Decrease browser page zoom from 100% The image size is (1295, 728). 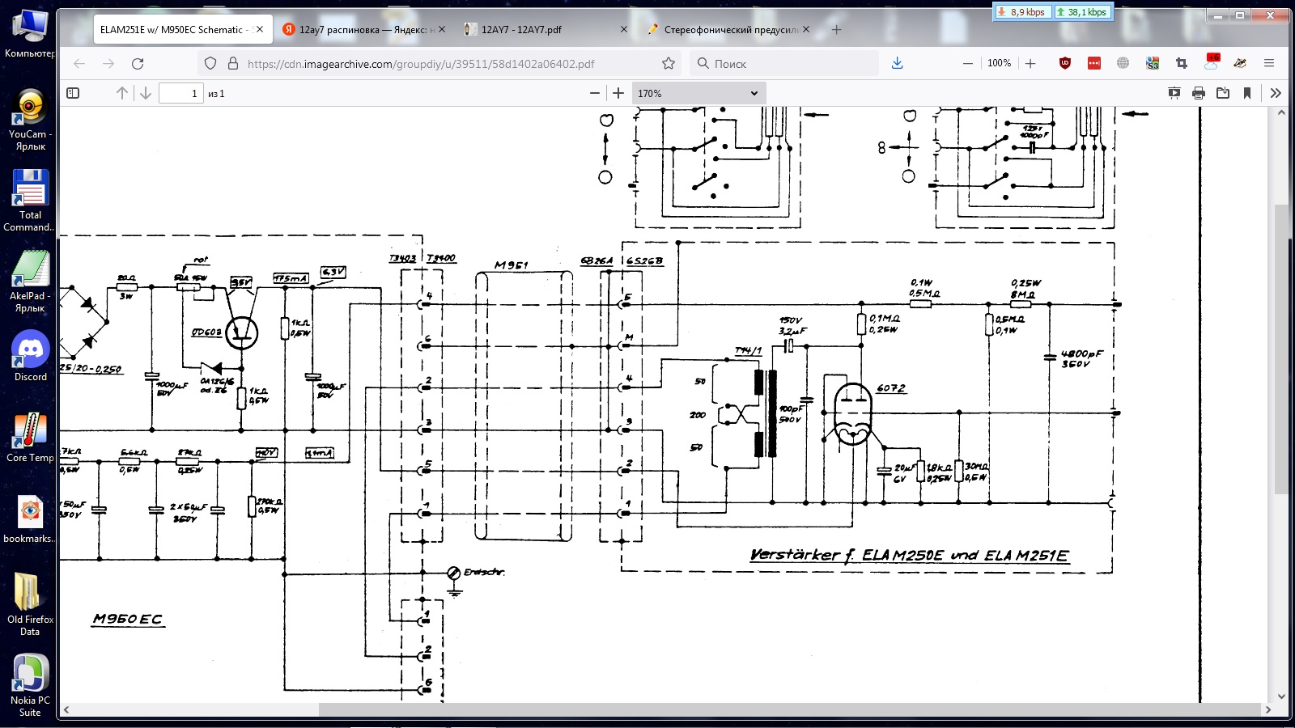[967, 63]
